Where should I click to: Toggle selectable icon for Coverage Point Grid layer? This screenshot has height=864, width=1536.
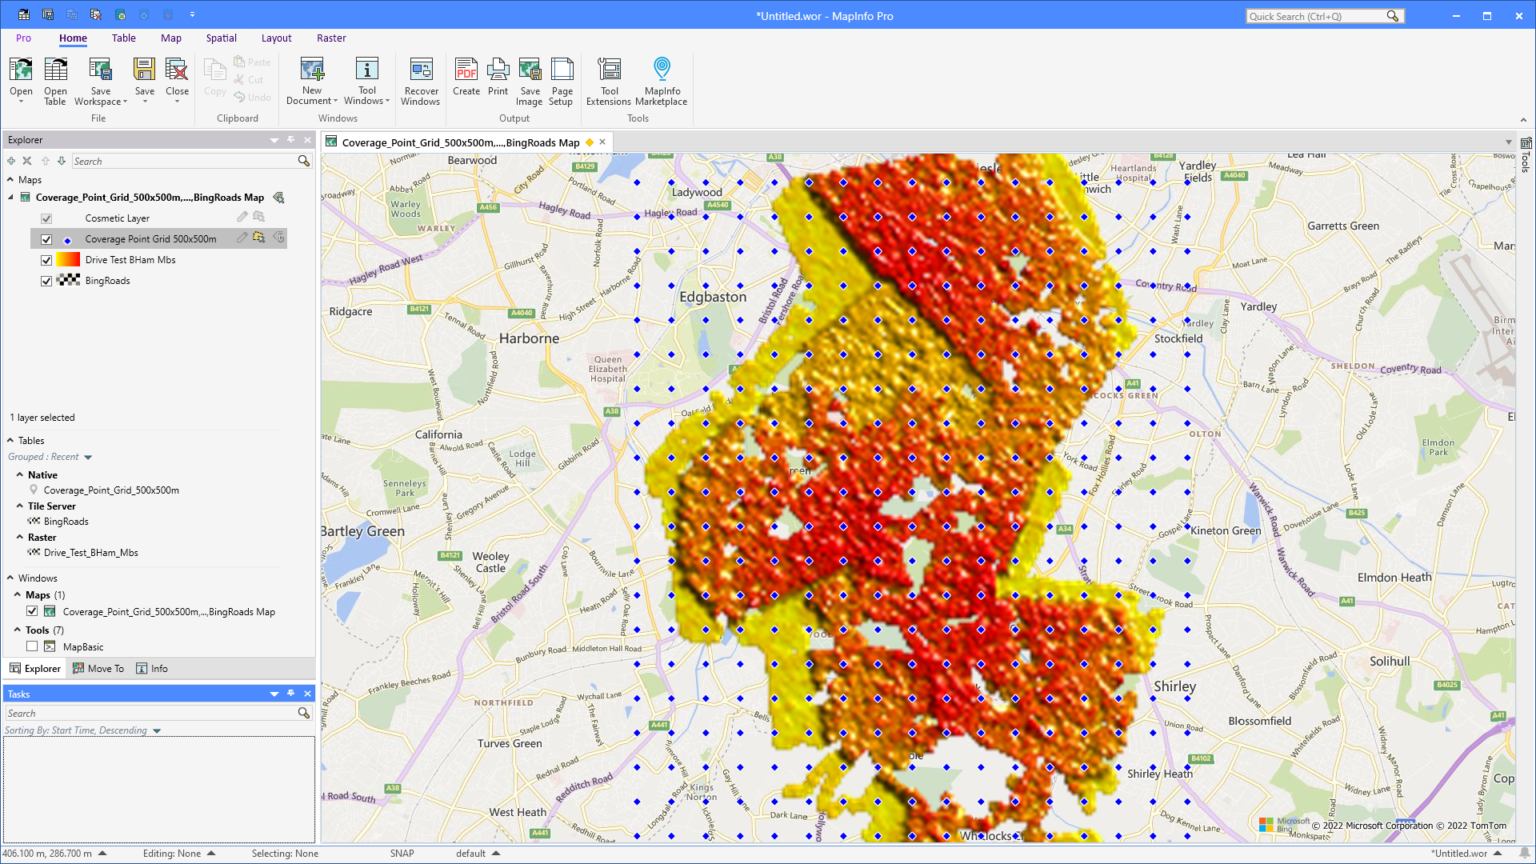click(259, 238)
